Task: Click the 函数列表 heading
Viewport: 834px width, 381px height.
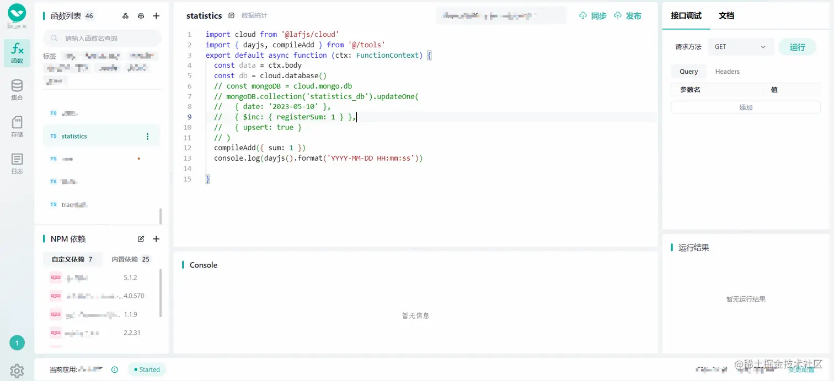Action: click(65, 16)
